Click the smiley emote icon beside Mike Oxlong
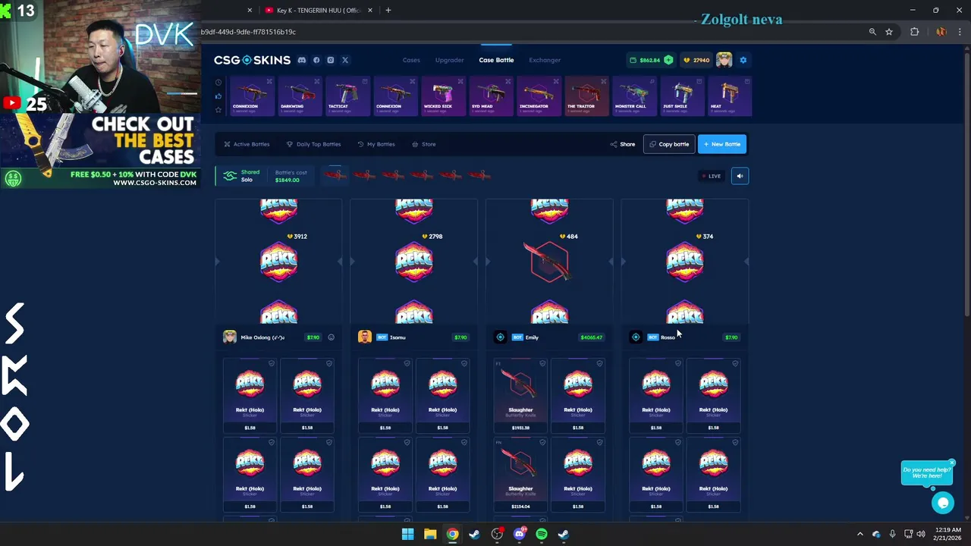 pos(331,337)
